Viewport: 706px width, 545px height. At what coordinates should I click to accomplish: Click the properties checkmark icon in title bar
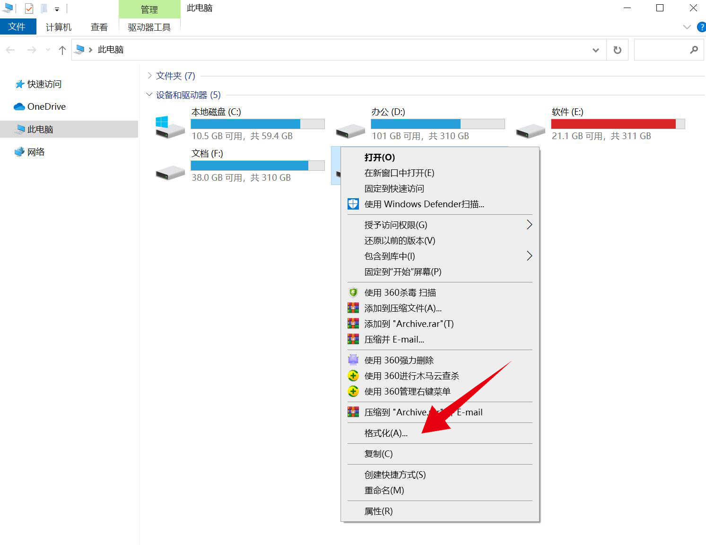coord(29,8)
